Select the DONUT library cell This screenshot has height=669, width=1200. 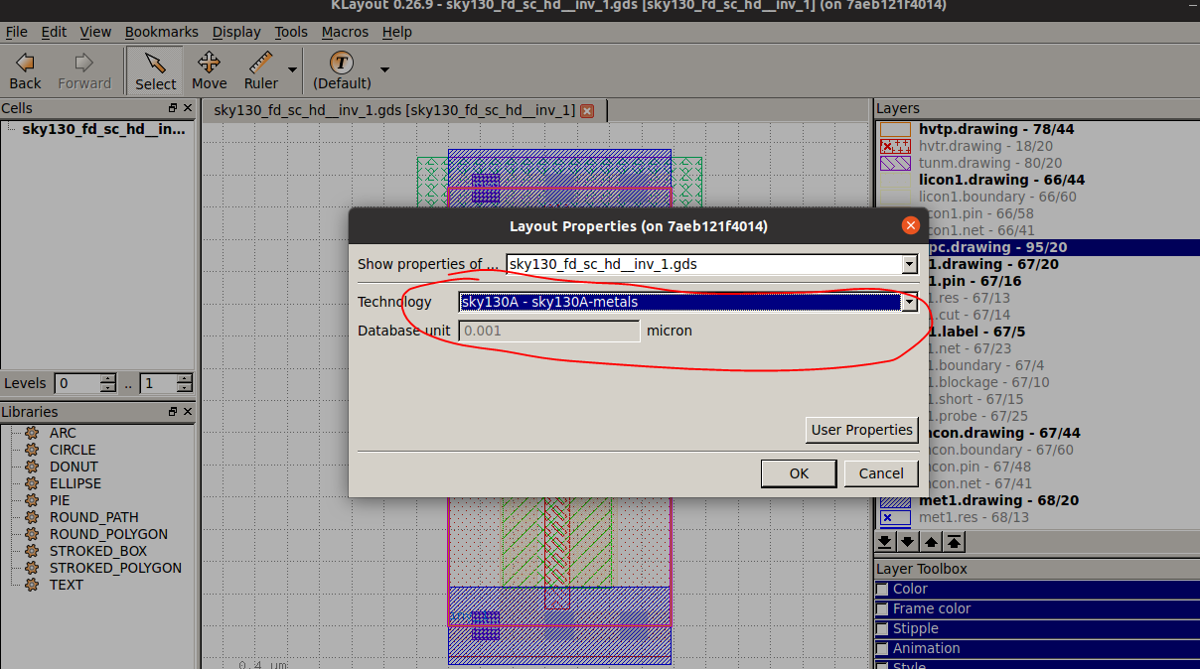74,467
